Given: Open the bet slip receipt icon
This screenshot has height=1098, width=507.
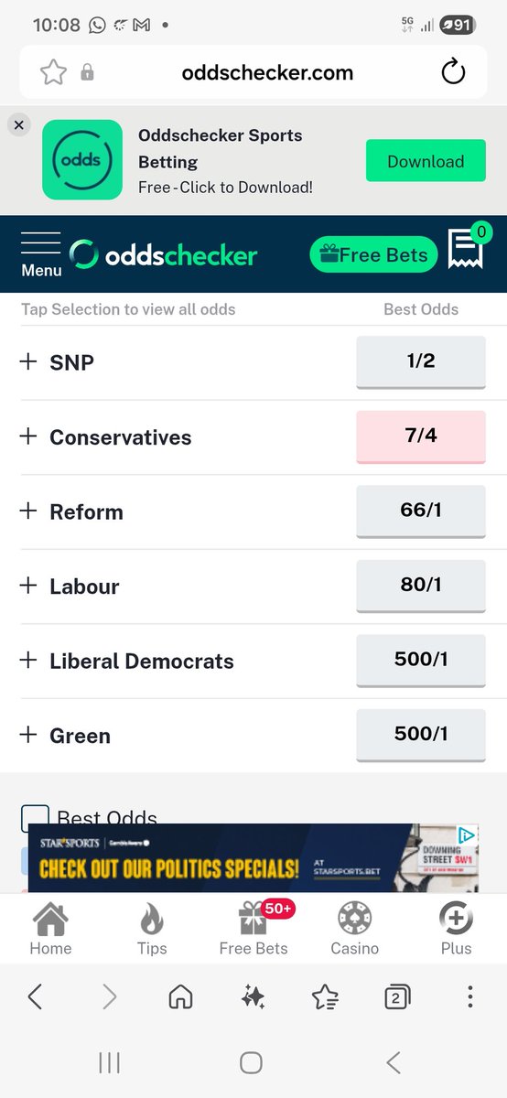Looking at the screenshot, I should (x=467, y=248).
